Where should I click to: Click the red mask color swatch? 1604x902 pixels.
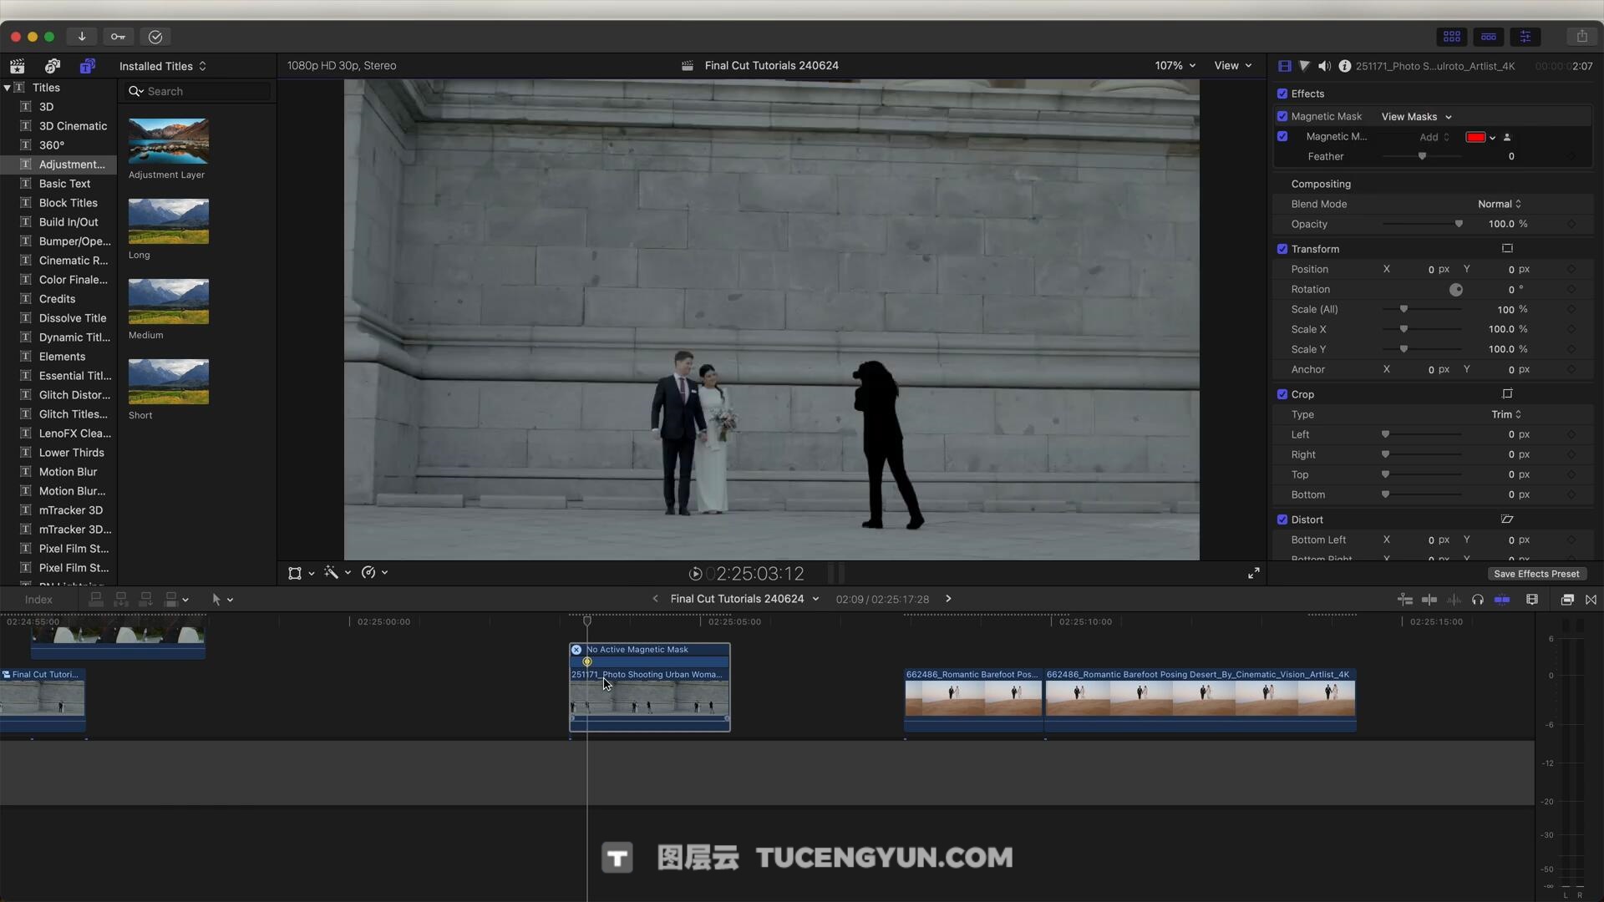click(x=1475, y=138)
